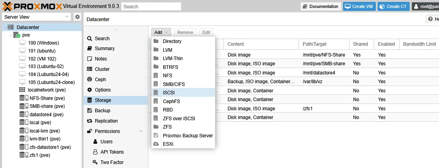Click the Edit button

(x=206, y=32)
